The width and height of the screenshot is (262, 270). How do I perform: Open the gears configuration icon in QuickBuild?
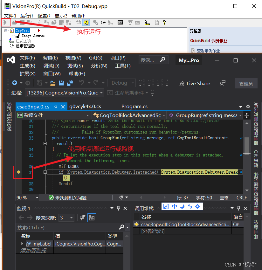(95, 22)
